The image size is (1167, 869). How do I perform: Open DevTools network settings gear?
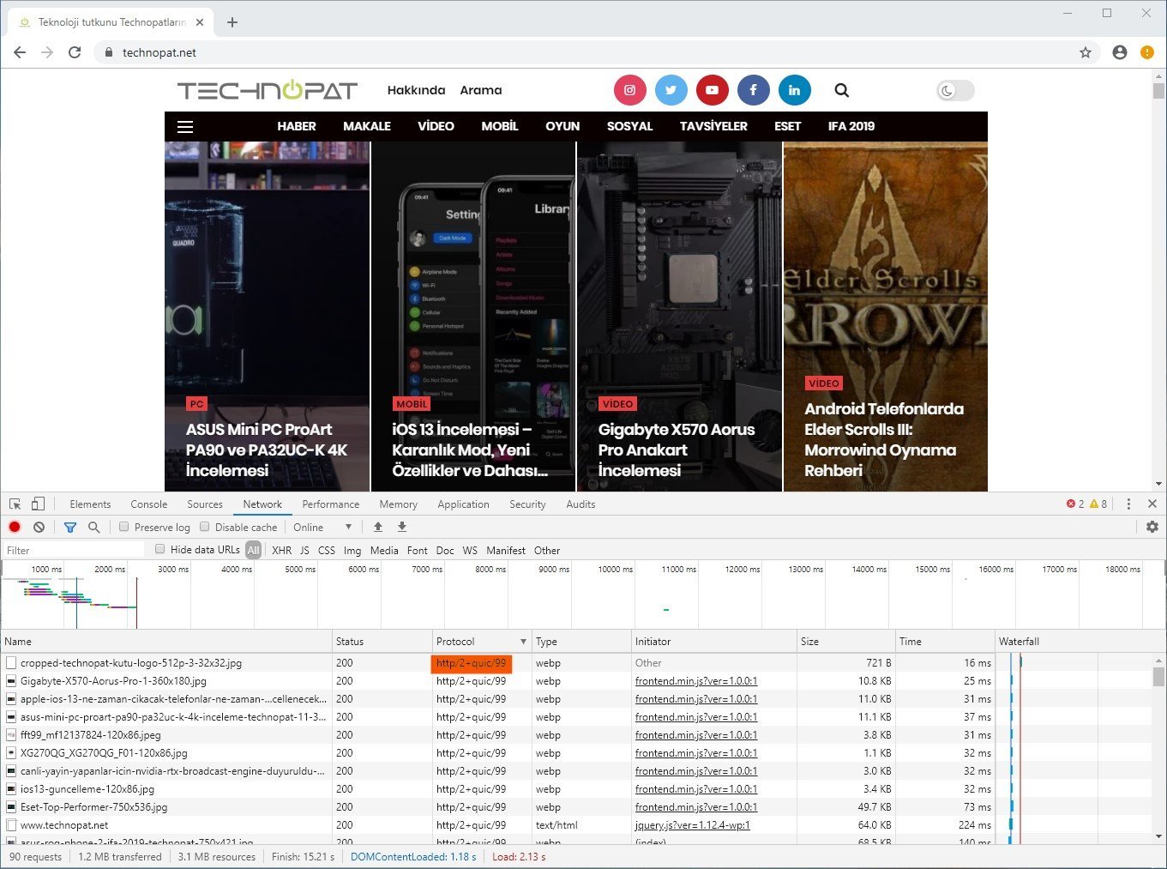[x=1152, y=527]
